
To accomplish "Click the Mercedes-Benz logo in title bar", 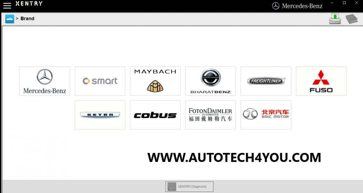I will coord(297,6).
